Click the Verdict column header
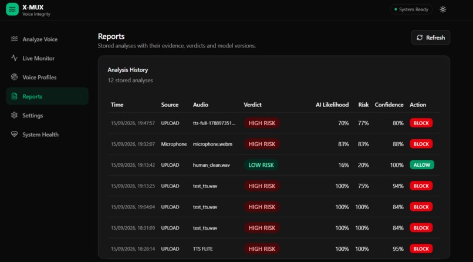The height and width of the screenshot is (262, 473). coord(252,105)
